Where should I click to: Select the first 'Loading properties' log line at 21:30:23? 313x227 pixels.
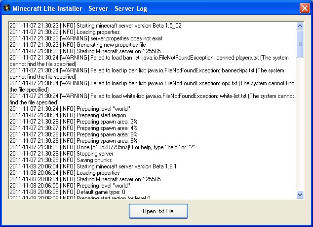point(65,32)
